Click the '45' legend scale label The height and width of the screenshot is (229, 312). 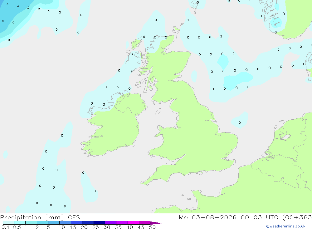[x=141, y=227]
